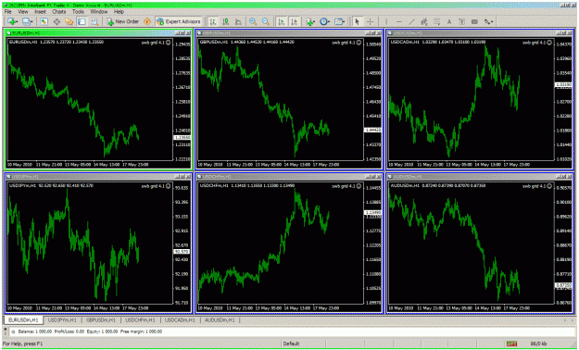Toggle chart Auto Scroll

pyautogui.click(x=282, y=22)
